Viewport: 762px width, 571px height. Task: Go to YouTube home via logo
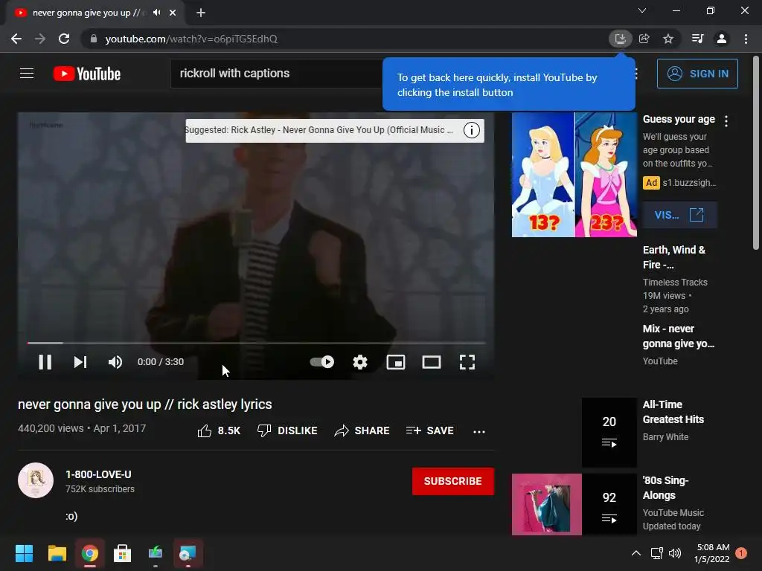87,74
